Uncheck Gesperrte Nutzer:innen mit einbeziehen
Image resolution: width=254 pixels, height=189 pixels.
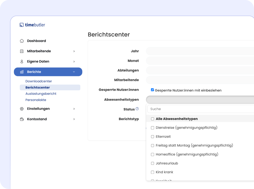152,90
